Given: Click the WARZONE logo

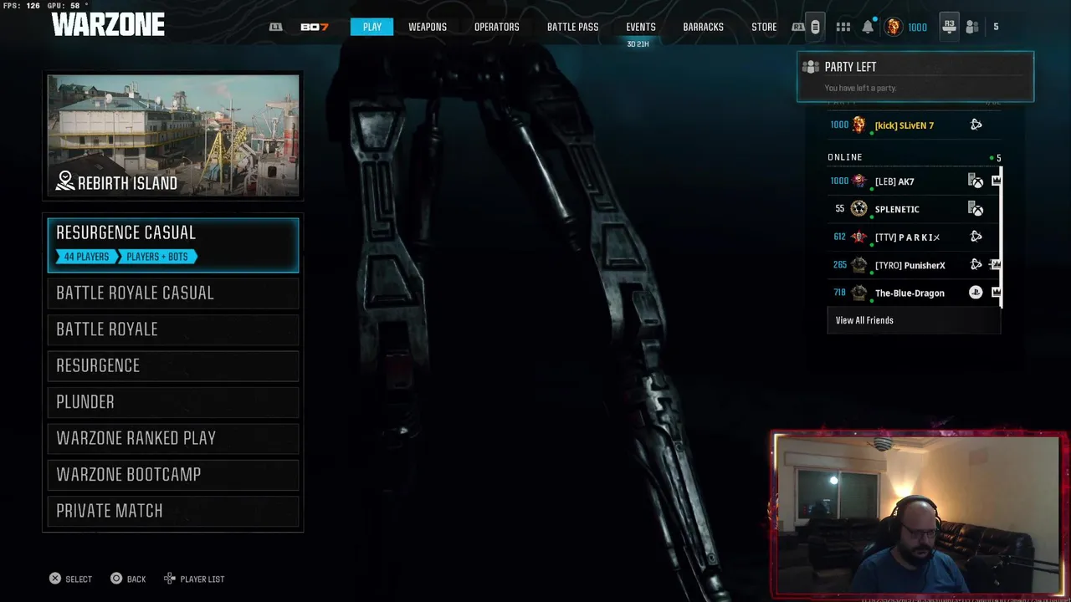Looking at the screenshot, I should pyautogui.click(x=108, y=25).
